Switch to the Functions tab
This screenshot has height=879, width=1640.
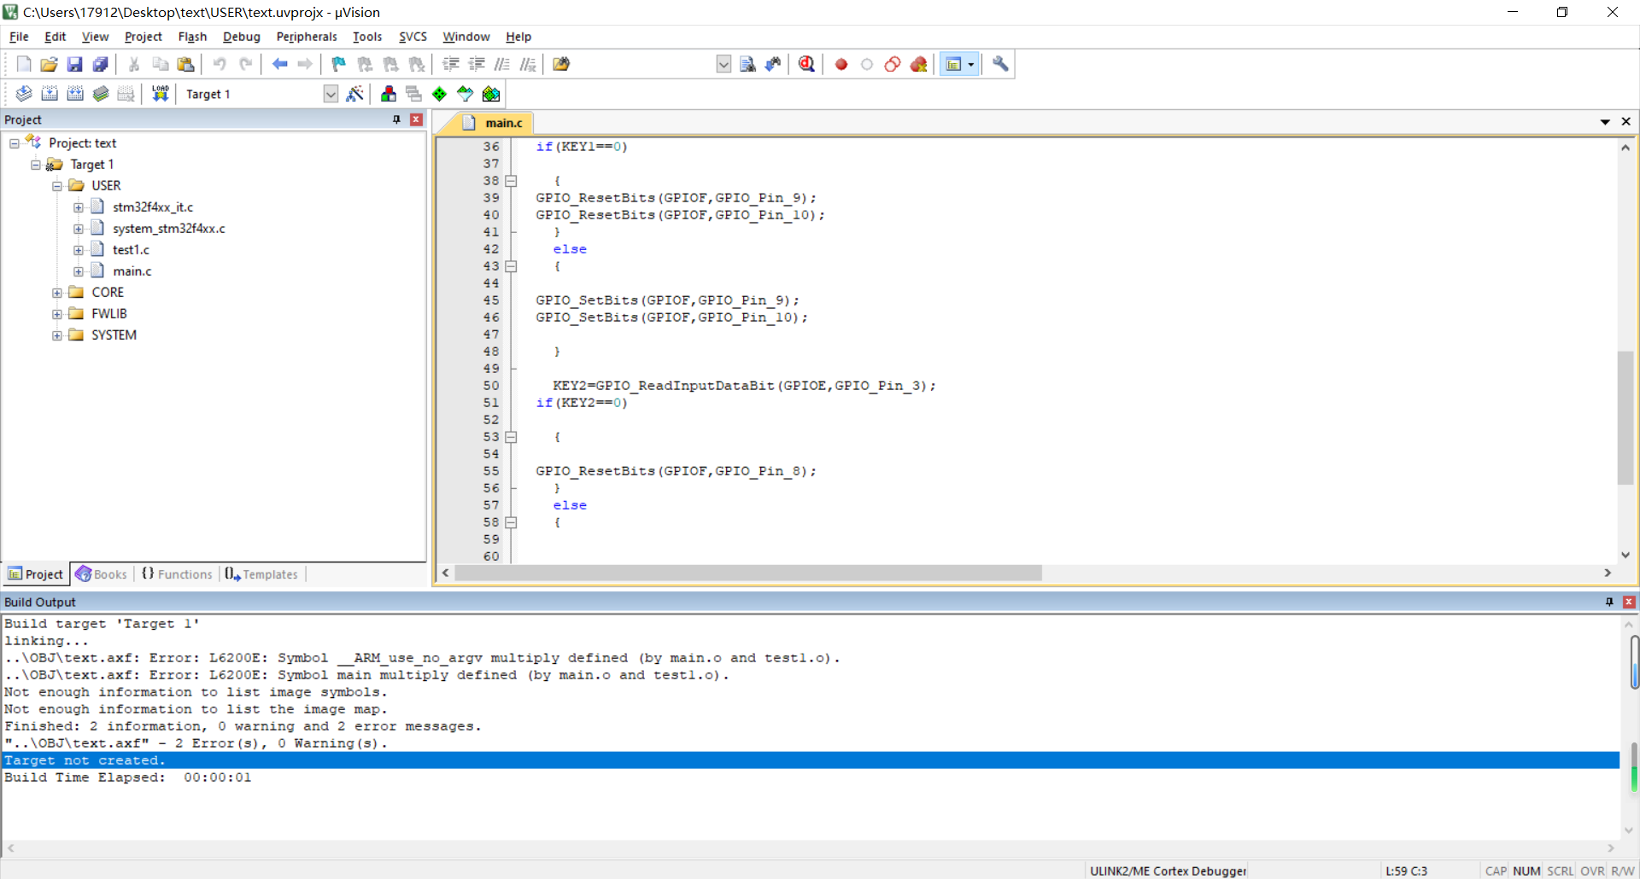tap(177, 574)
